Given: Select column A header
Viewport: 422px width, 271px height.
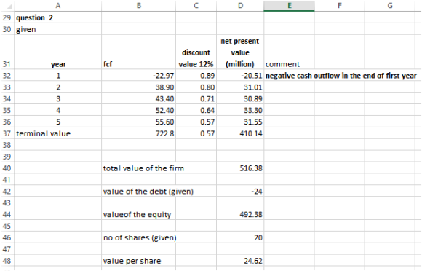Looking at the screenshot, I should click(x=58, y=5).
